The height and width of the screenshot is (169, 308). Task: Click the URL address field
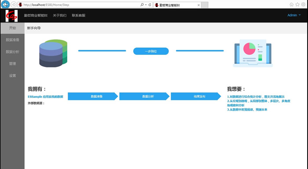[x=79, y=5]
